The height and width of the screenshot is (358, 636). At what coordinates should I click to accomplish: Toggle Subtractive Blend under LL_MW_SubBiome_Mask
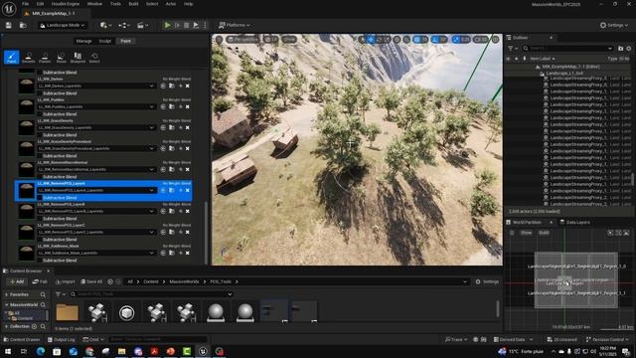(x=40, y=261)
